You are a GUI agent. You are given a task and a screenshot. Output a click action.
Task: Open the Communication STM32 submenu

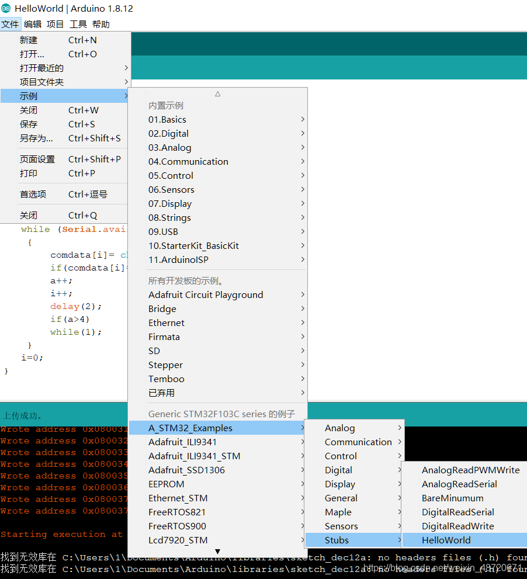coord(355,442)
